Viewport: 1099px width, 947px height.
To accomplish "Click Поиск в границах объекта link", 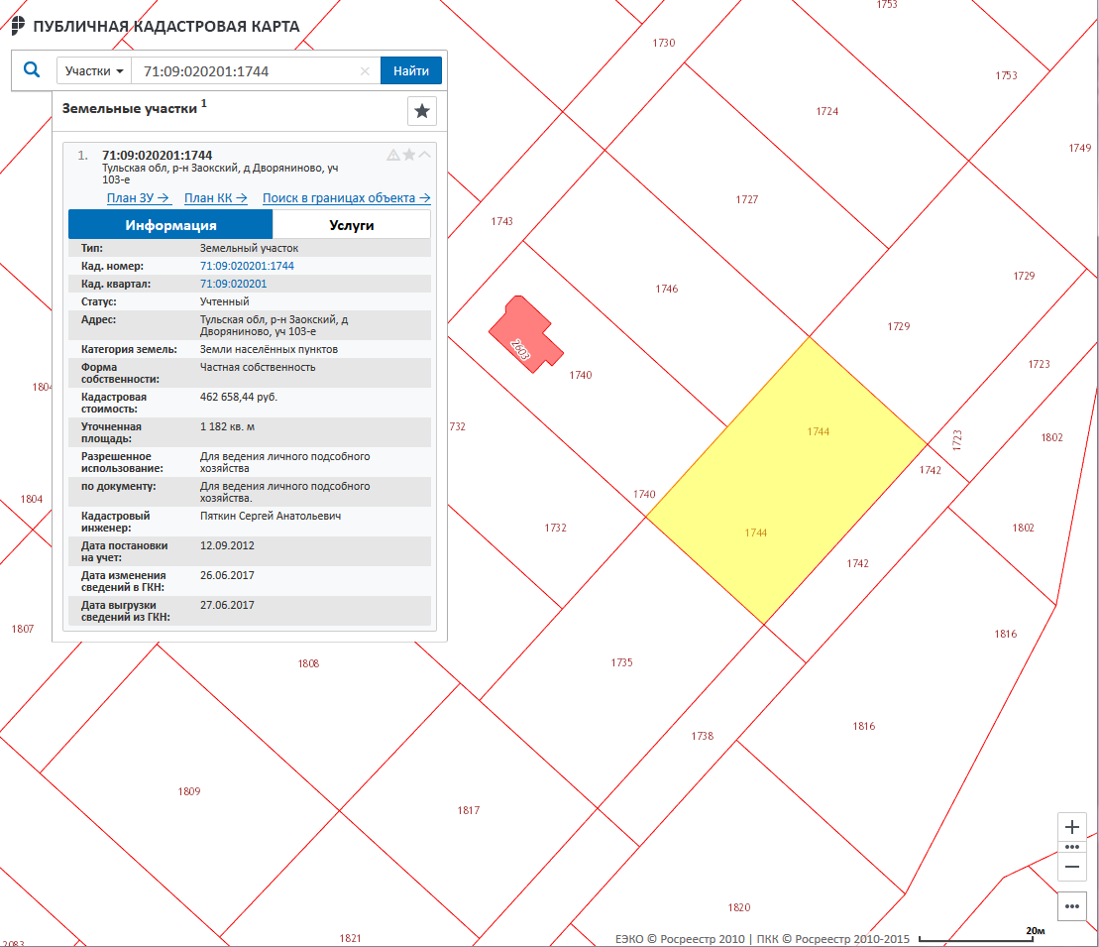I will click(346, 198).
